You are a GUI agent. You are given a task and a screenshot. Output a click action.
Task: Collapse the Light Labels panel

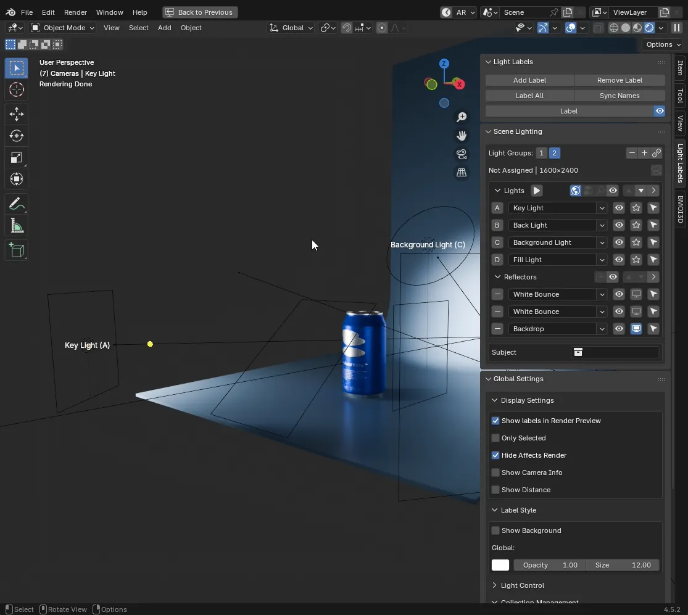point(488,62)
